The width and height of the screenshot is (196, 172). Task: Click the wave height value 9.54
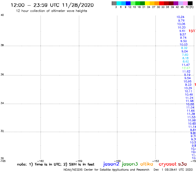(x=188, y=78)
